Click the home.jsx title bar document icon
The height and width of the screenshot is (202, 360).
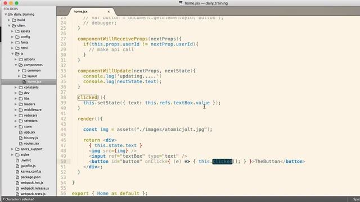181,3
